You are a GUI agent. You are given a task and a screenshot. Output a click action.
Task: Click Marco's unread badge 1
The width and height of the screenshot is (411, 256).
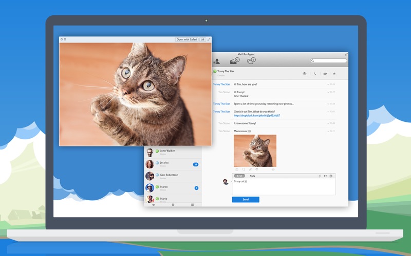(x=196, y=188)
